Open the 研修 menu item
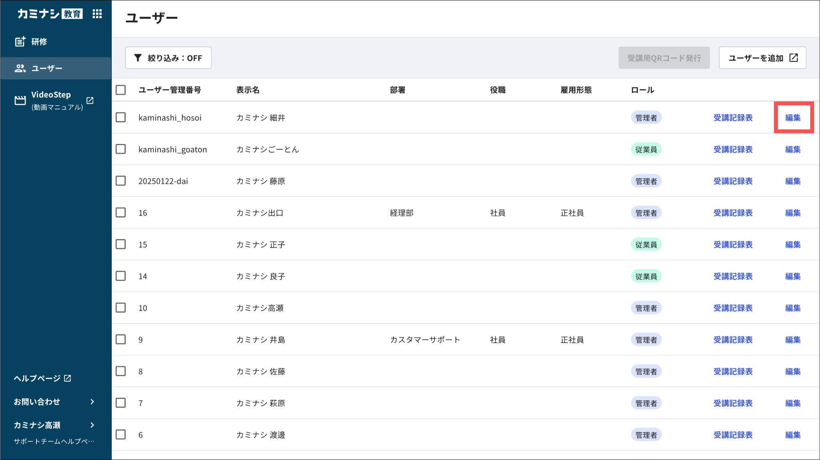This screenshot has height=460, width=820. click(x=39, y=42)
